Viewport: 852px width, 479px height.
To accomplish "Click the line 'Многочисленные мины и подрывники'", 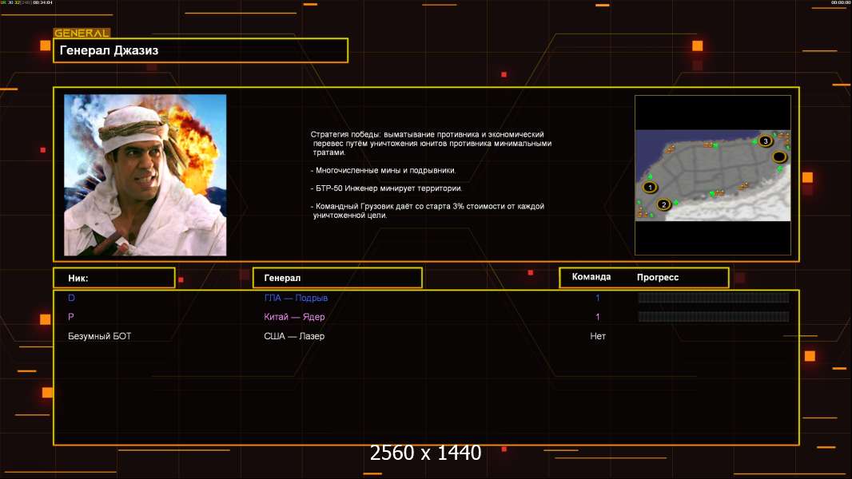I will click(x=383, y=170).
